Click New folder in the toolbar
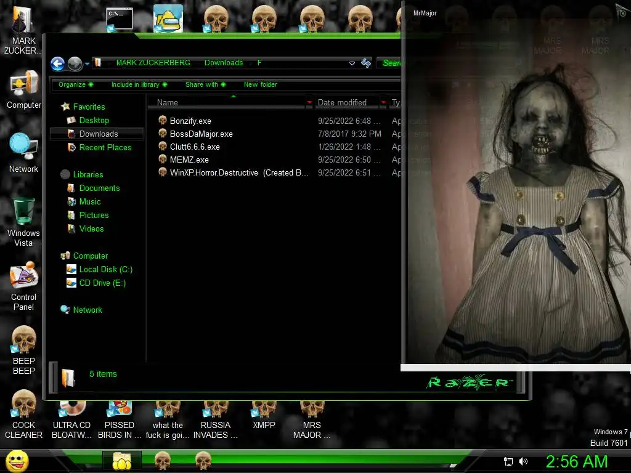631x473 pixels. pos(261,84)
